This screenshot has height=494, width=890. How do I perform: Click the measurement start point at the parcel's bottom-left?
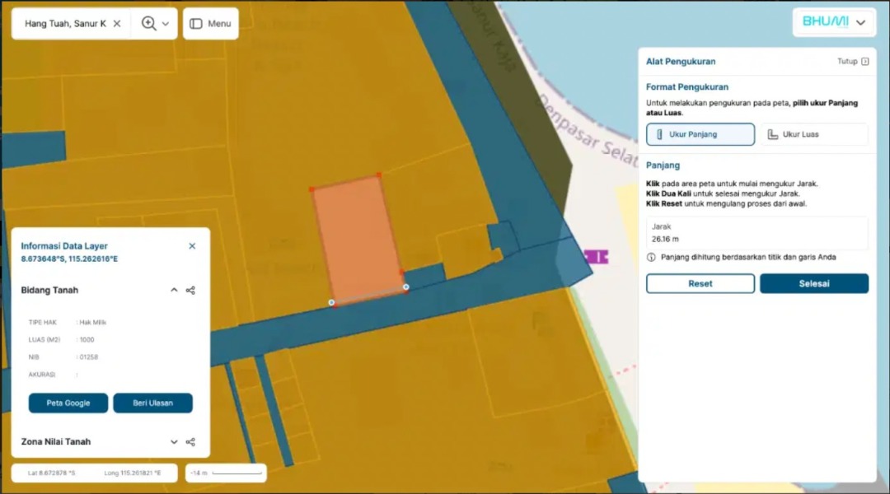[x=331, y=303]
